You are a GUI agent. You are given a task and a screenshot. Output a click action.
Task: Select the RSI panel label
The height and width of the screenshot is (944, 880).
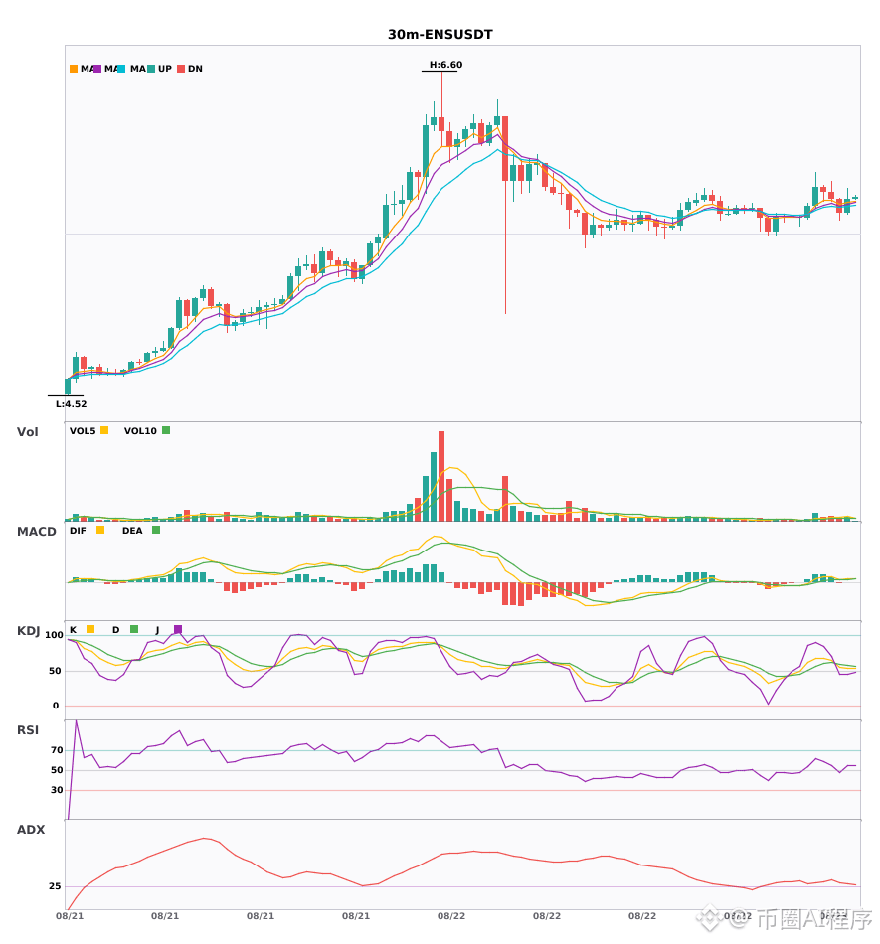pyautogui.click(x=28, y=730)
